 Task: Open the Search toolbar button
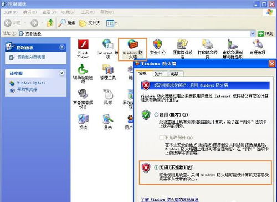pyautogui.click(x=66, y=23)
